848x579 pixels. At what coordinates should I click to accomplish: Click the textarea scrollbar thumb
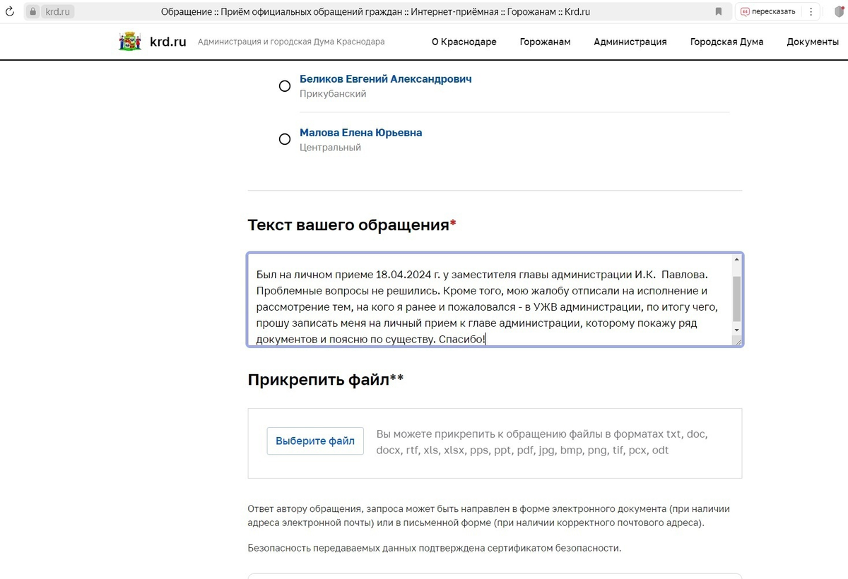tap(737, 298)
